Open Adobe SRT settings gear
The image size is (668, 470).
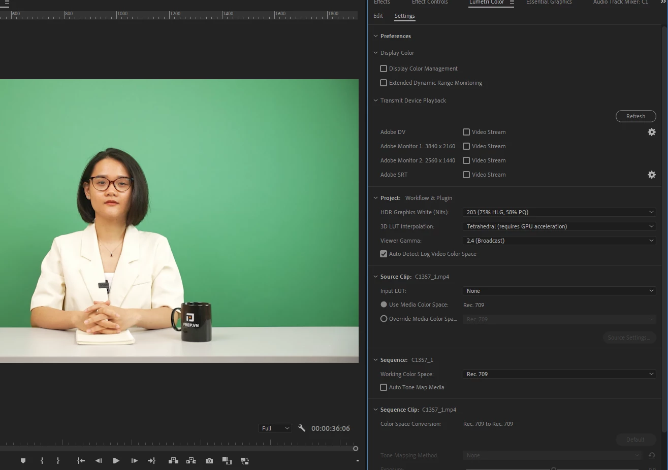(x=652, y=175)
